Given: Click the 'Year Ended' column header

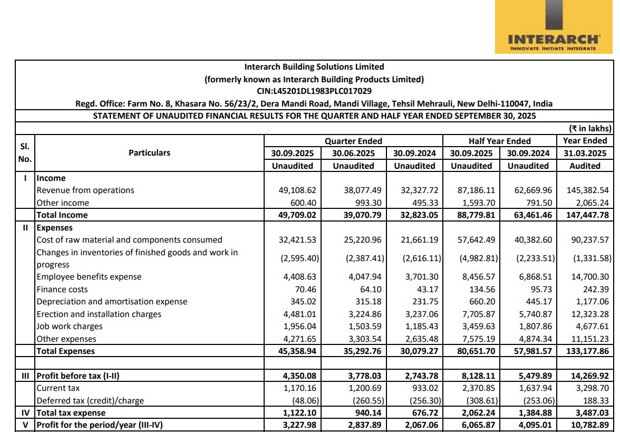Looking at the screenshot, I should (x=585, y=141).
